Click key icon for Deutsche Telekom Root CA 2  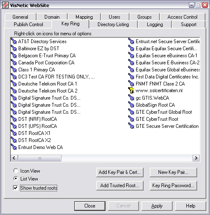[x=14, y=90]
